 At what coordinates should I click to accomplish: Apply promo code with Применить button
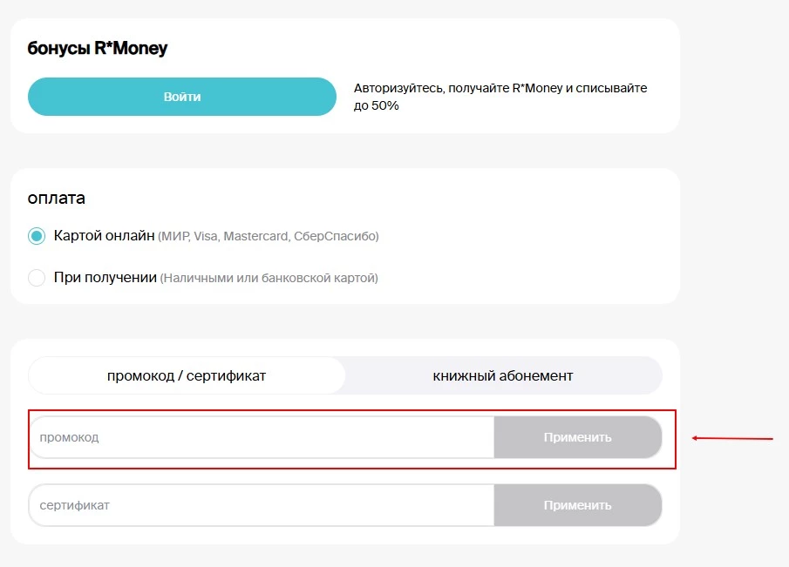tap(577, 437)
